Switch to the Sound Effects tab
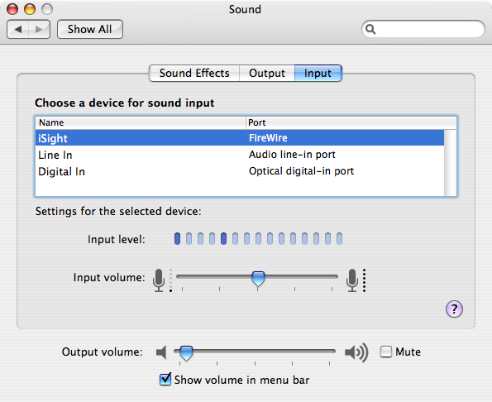492x402 pixels. [194, 73]
